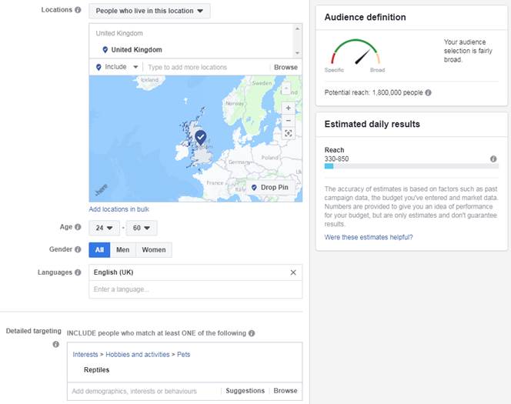Open the Reach estimate info icon
This screenshot has height=404, width=511.
pyautogui.click(x=493, y=159)
